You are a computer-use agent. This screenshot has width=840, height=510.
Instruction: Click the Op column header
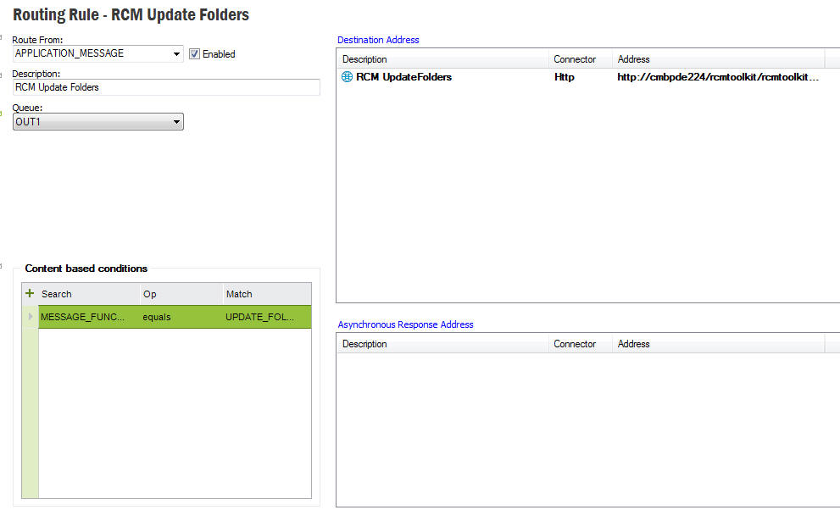(179, 294)
